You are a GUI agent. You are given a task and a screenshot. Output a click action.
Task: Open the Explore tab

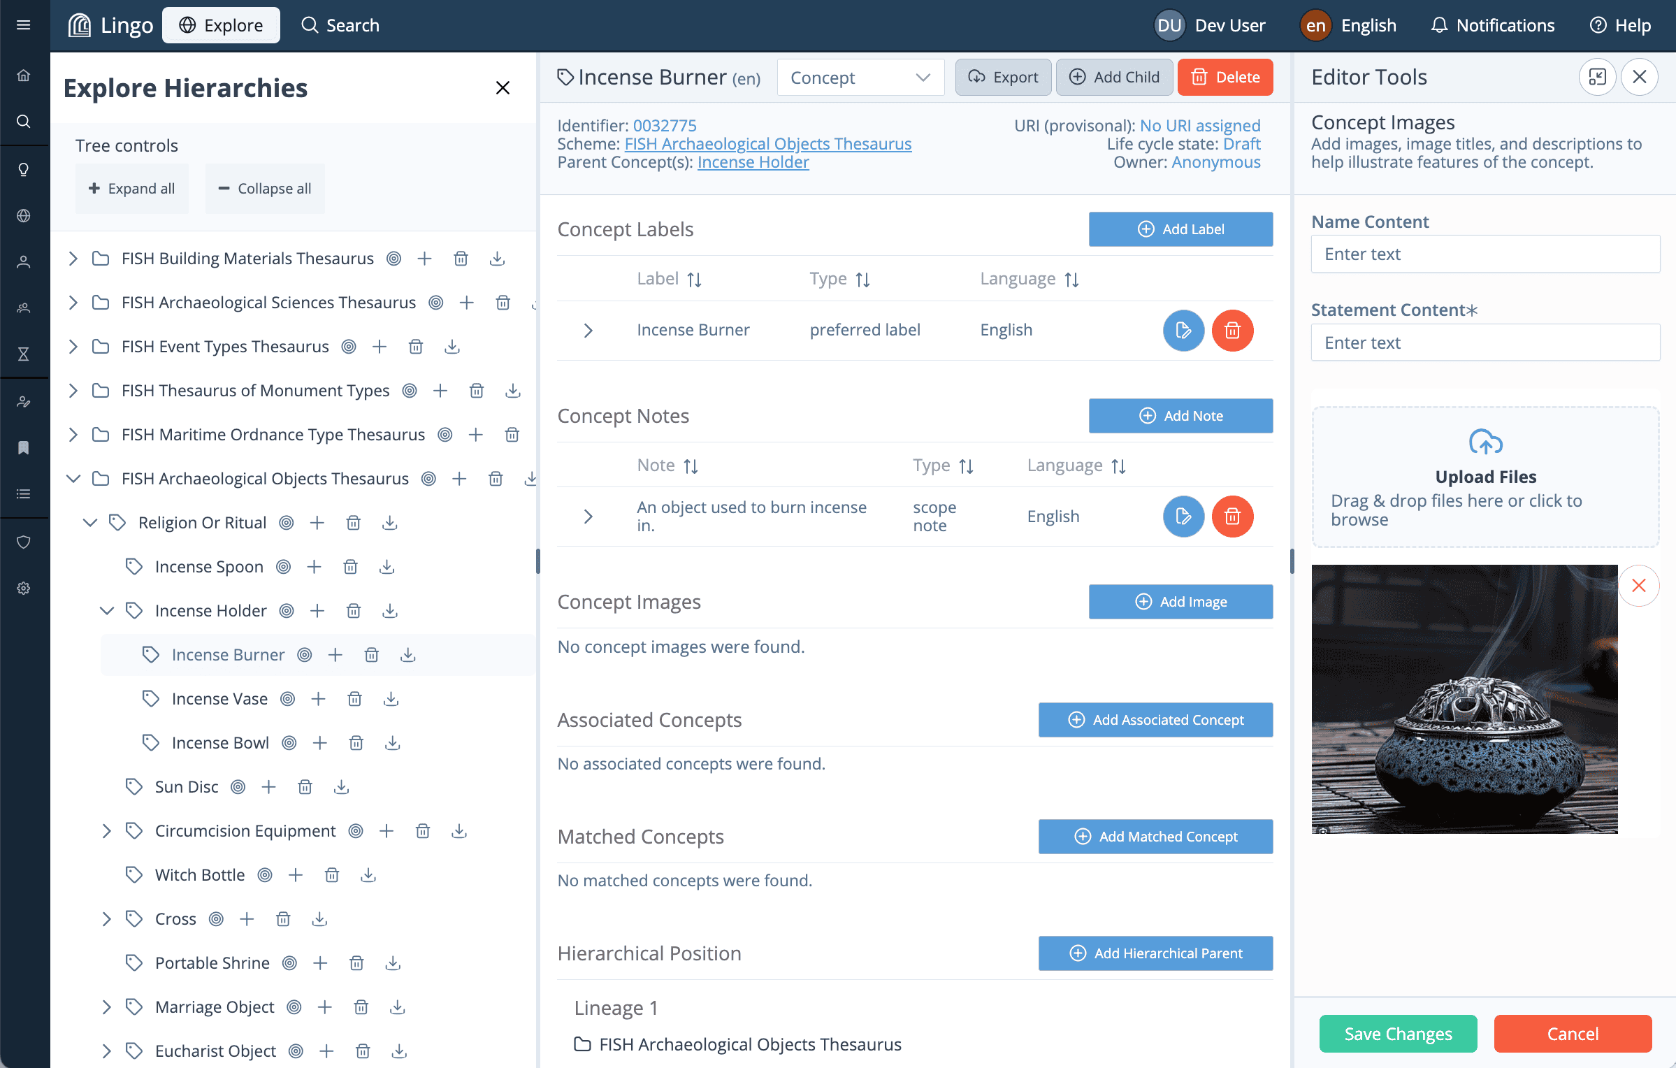click(221, 25)
